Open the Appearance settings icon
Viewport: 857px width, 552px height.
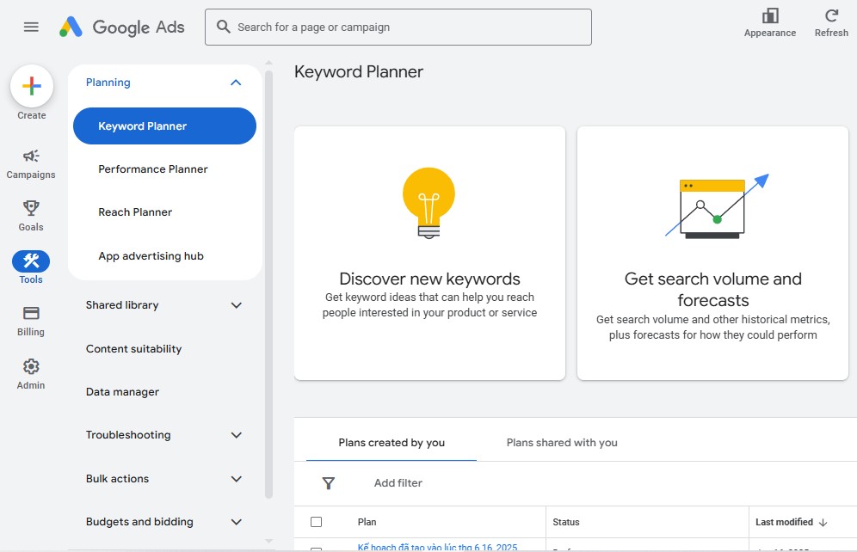click(769, 15)
